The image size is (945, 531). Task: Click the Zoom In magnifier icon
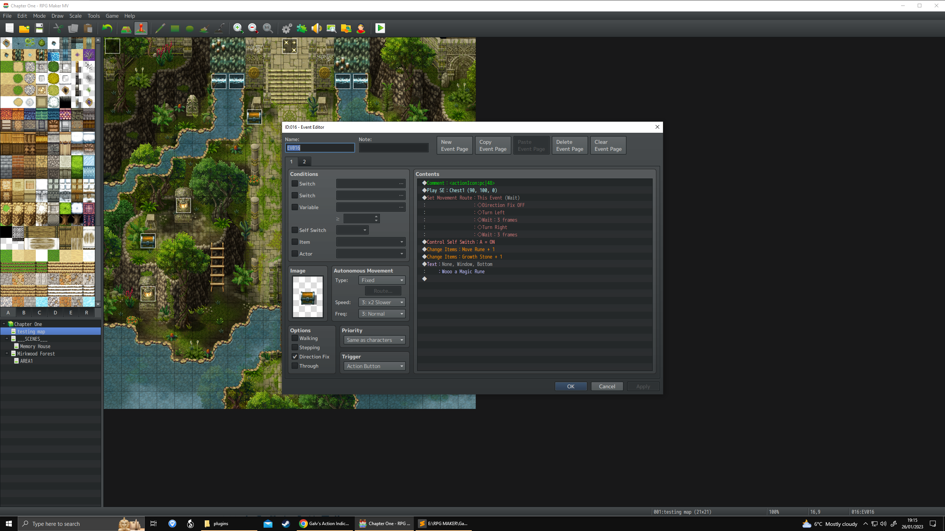[x=238, y=28]
